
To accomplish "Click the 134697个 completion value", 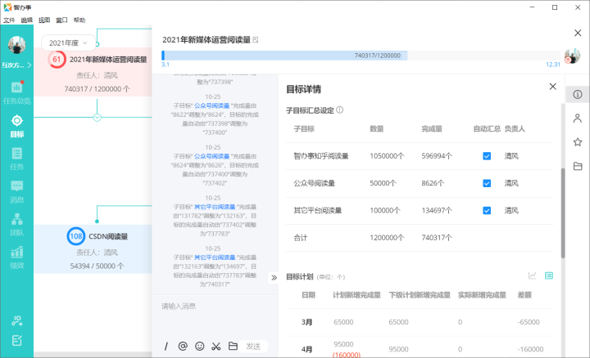I will tap(437, 211).
